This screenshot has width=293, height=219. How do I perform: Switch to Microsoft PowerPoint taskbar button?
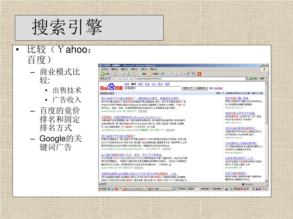[134, 189]
